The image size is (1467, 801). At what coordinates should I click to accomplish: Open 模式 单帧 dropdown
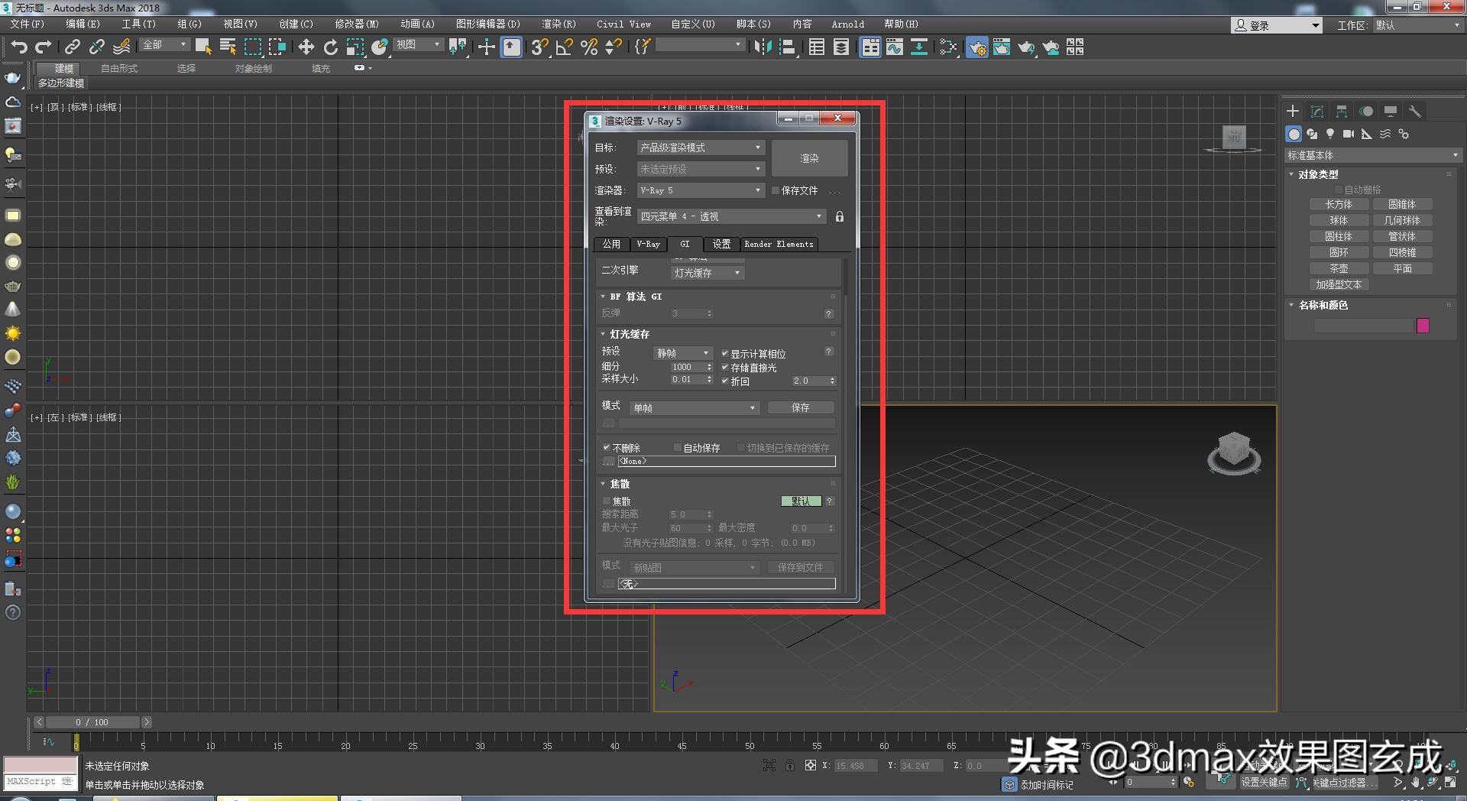click(x=695, y=408)
